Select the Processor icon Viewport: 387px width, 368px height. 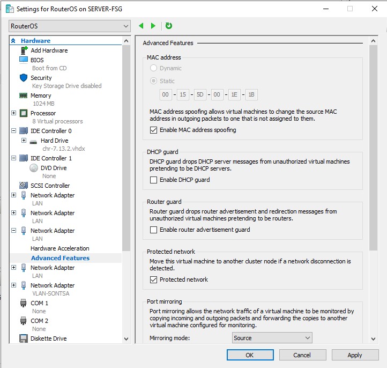tap(24, 113)
